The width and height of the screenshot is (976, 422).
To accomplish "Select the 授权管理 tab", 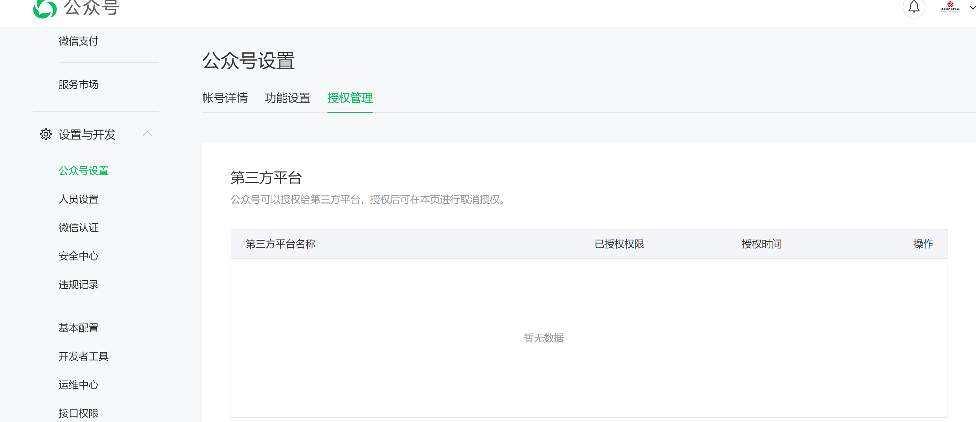I will pos(350,98).
